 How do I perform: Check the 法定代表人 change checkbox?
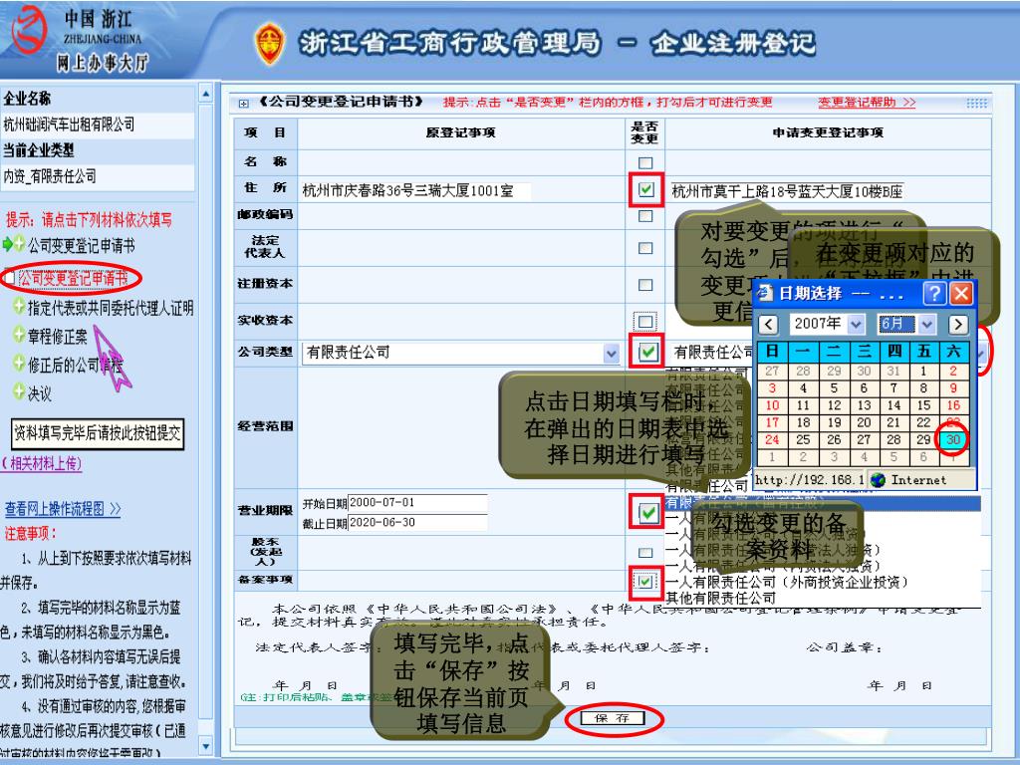pos(645,248)
